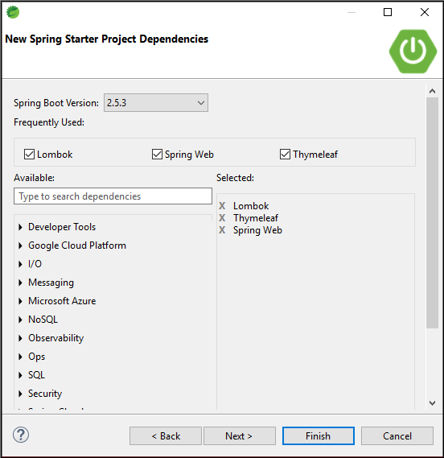Select Thymeleaf text in Selected list
Image resolution: width=444 pixels, height=458 pixels.
[256, 218]
